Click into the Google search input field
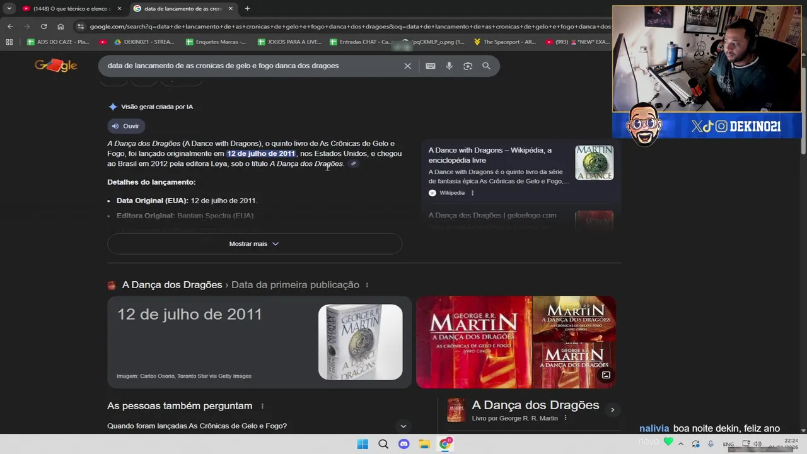The width and height of the screenshot is (807, 454). click(x=252, y=66)
